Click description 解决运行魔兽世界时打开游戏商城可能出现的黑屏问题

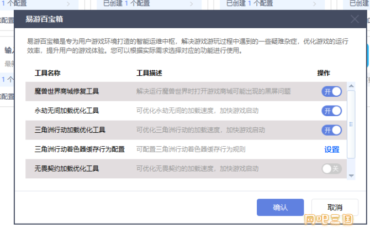213,91
